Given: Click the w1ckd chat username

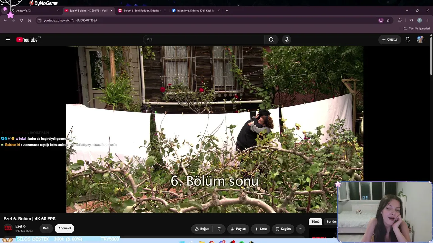Looking at the screenshot, I should tap(21, 139).
